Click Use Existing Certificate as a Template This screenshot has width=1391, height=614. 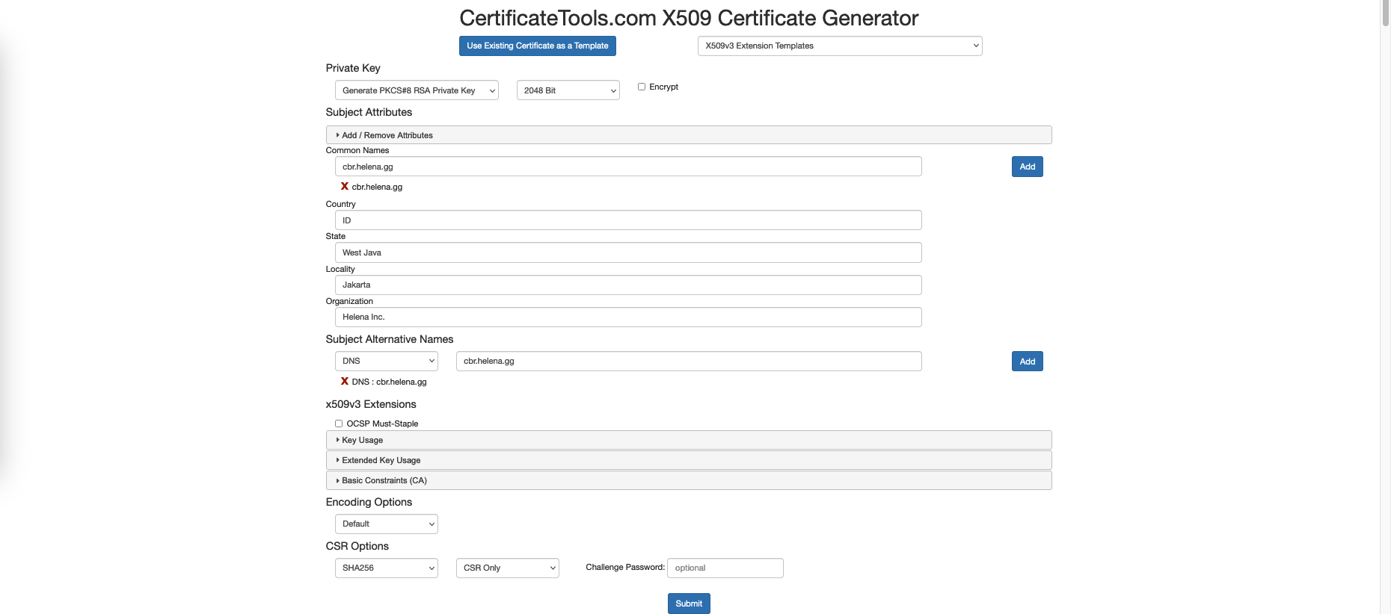(537, 46)
